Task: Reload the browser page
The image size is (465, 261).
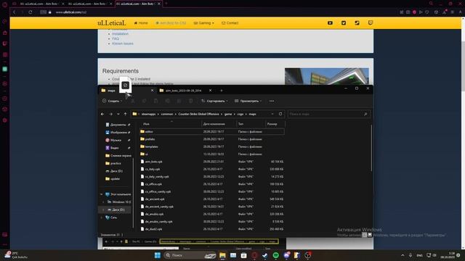Action: click(31, 12)
